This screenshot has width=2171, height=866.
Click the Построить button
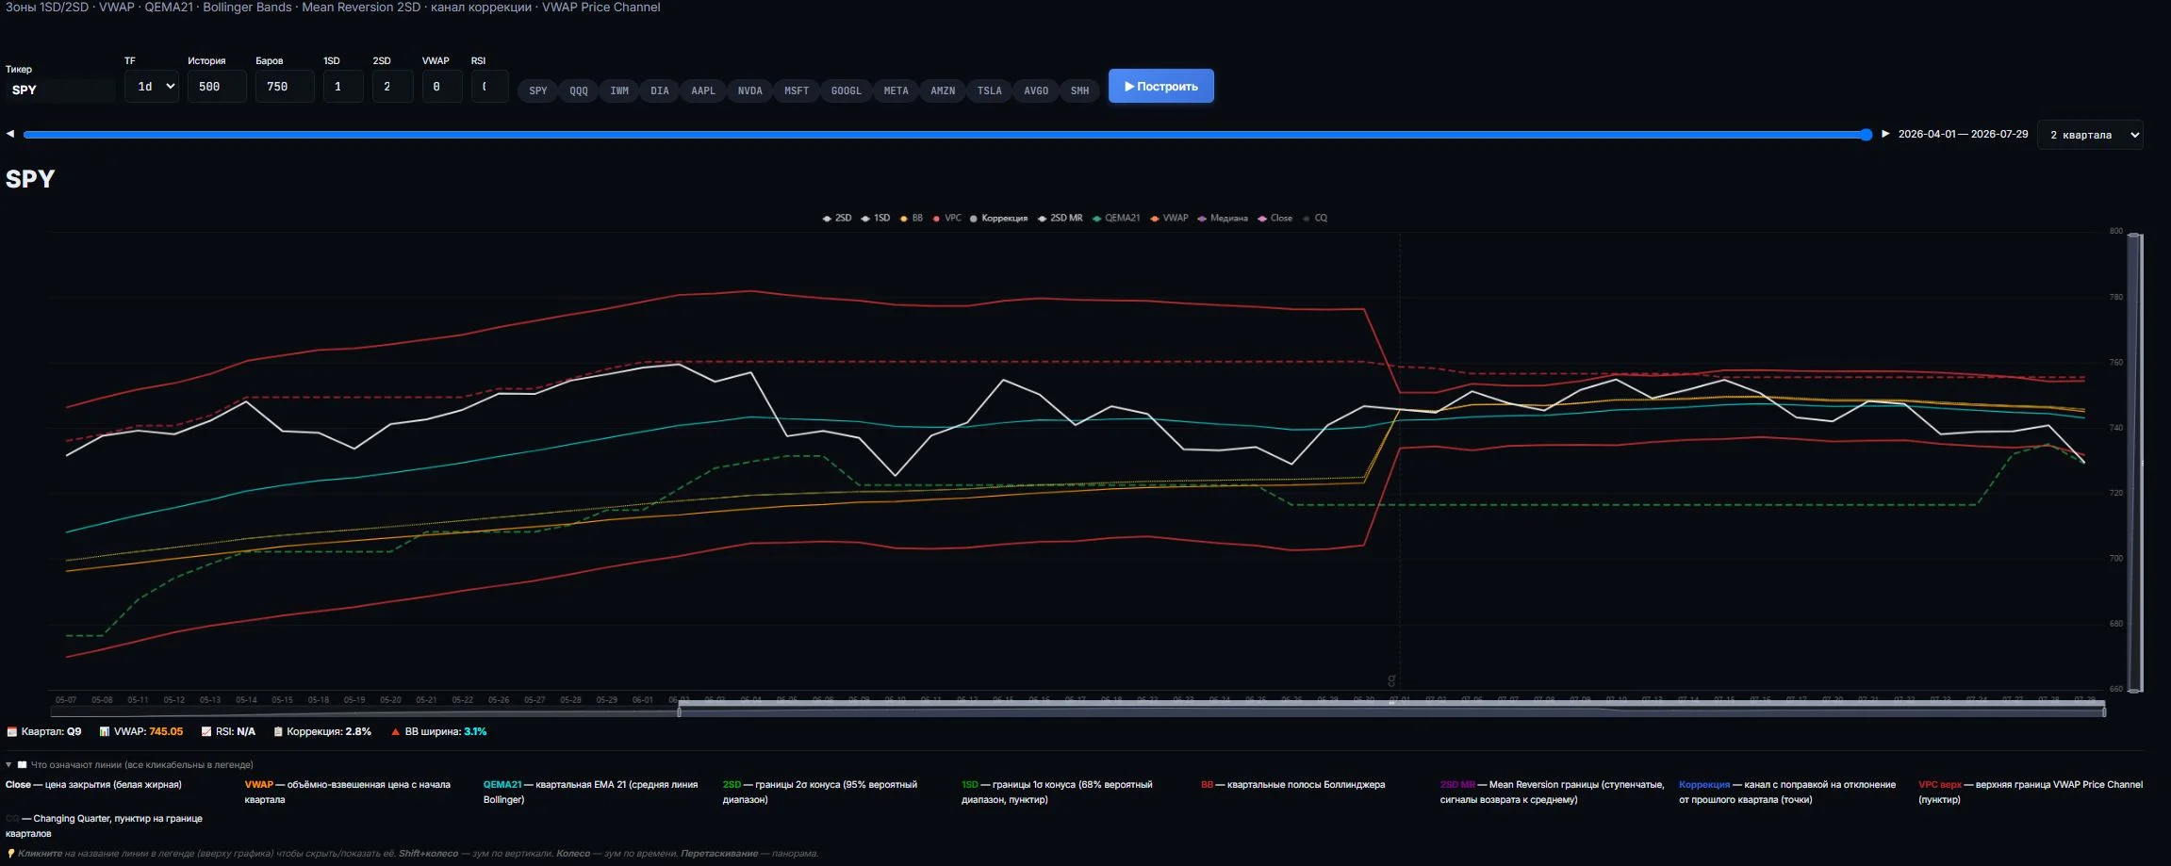pos(1160,86)
